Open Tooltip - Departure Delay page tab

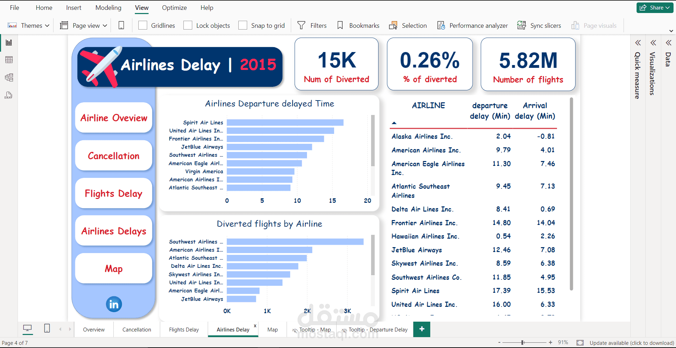point(375,330)
